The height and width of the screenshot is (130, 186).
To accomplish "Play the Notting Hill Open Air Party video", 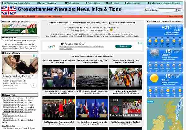I will [x=126, y=77].
